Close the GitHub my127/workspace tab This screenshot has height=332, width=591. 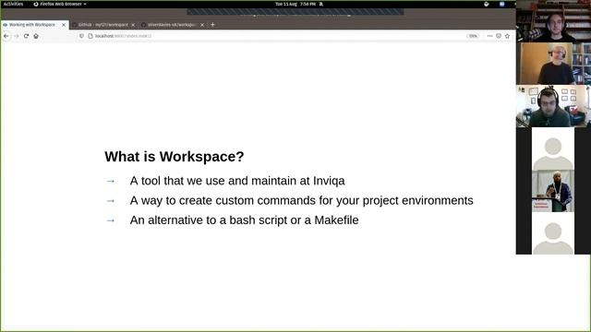pyautogui.click(x=133, y=25)
